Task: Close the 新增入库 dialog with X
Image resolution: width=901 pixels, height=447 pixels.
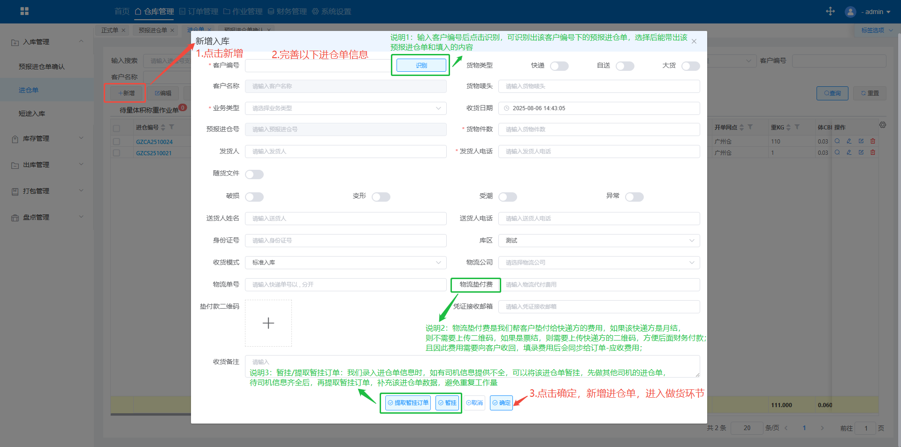Action: (694, 41)
